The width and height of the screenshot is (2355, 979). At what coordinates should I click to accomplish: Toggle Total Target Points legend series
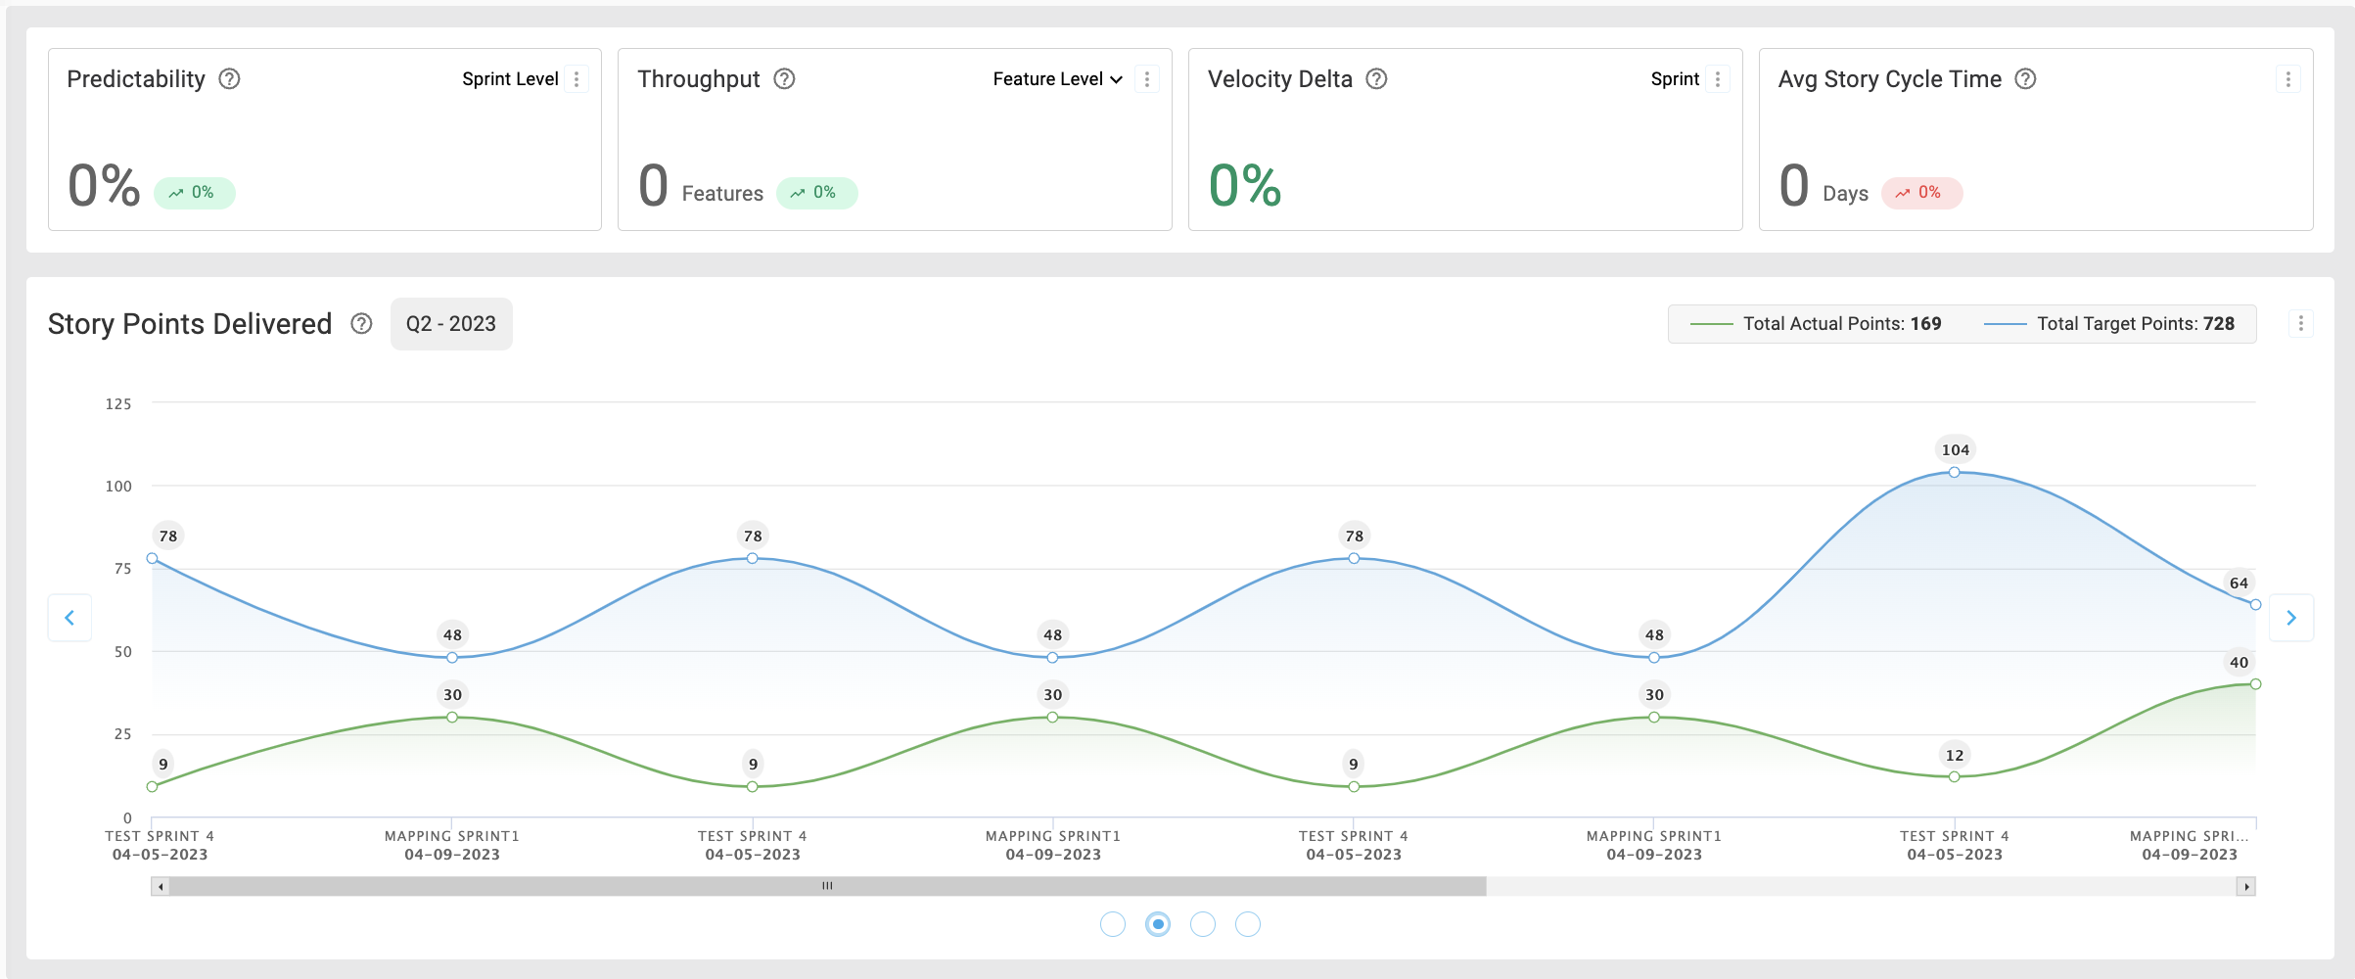click(2109, 324)
